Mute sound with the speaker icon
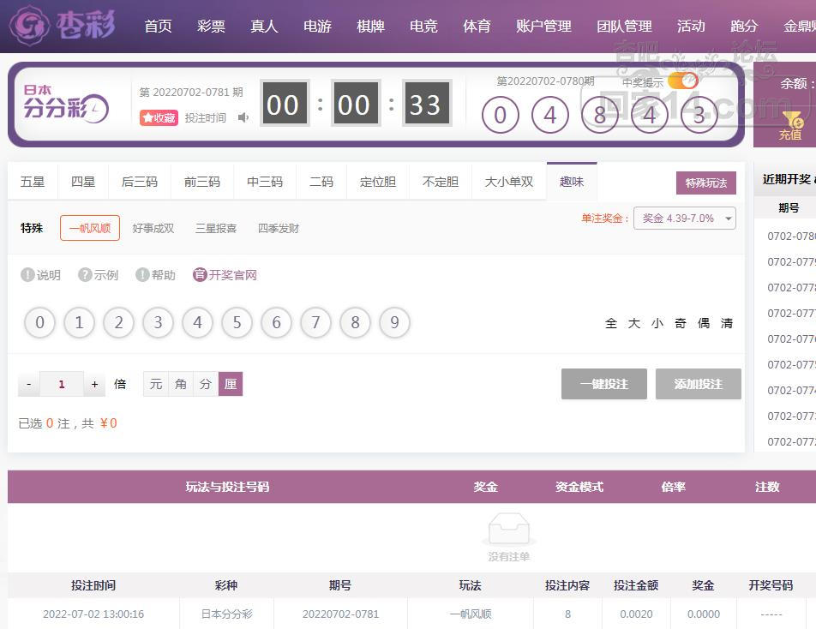 (243, 117)
